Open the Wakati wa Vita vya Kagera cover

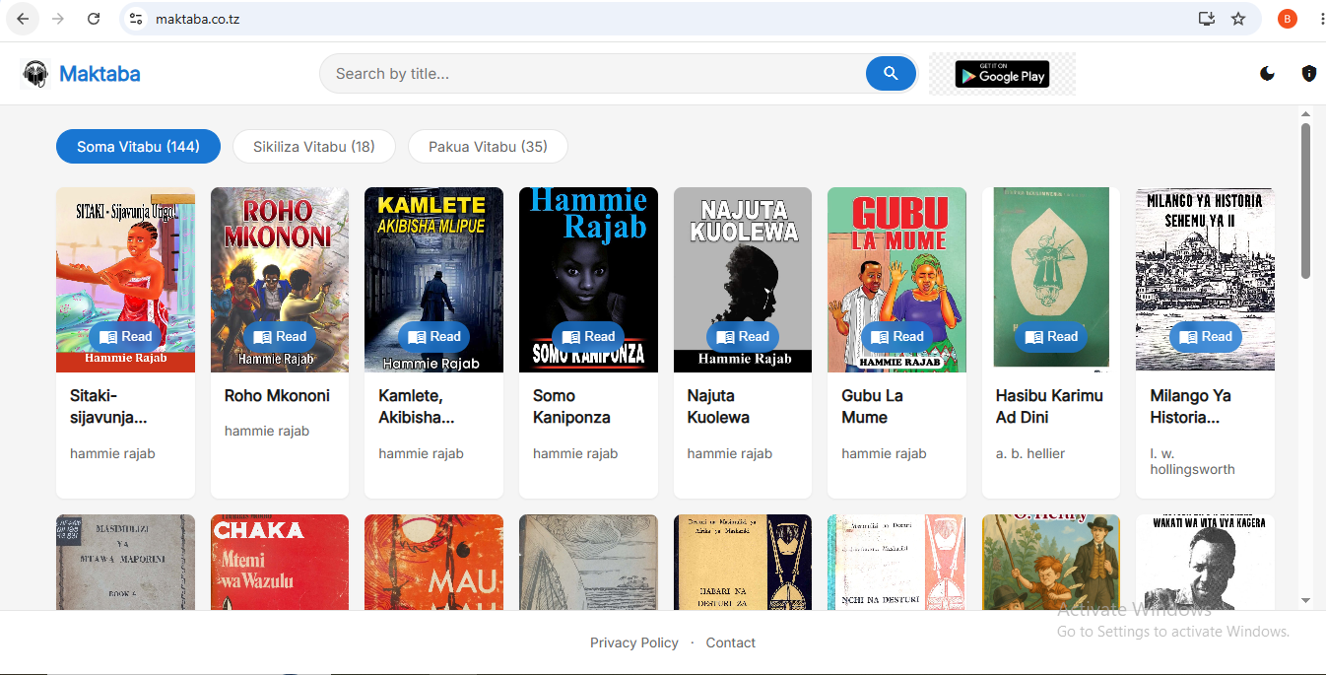[1205, 562]
